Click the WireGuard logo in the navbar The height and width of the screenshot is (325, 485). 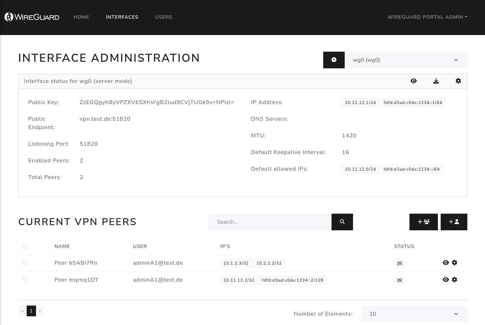pyautogui.click(x=32, y=17)
